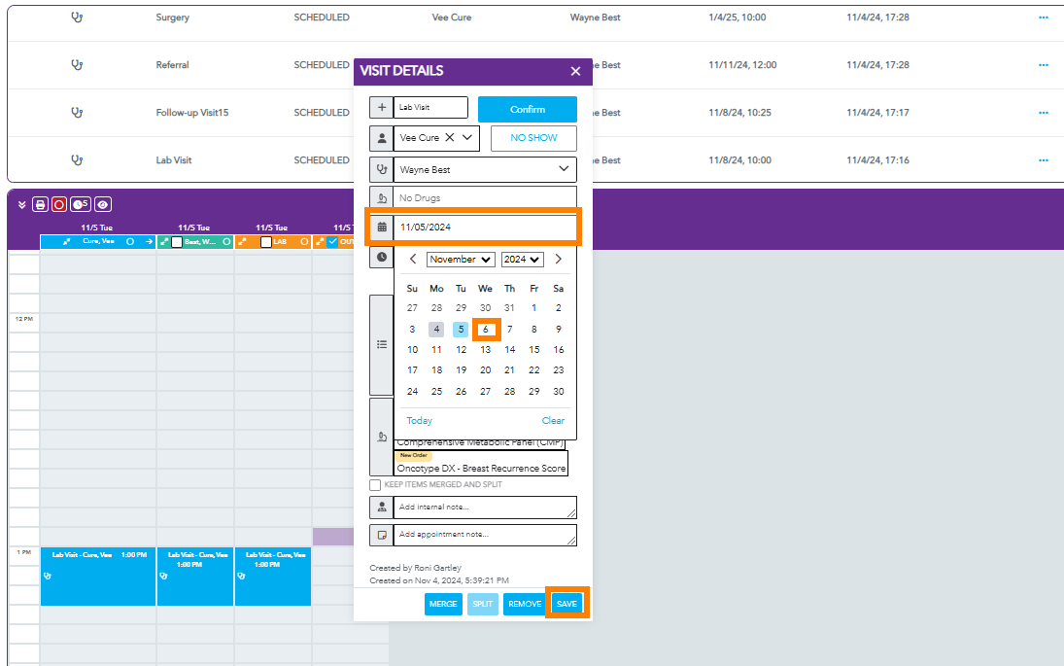Check the KEEP ITEMS MERGED AND SPLIT checkbox
The height and width of the screenshot is (666, 1064).
point(374,485)
